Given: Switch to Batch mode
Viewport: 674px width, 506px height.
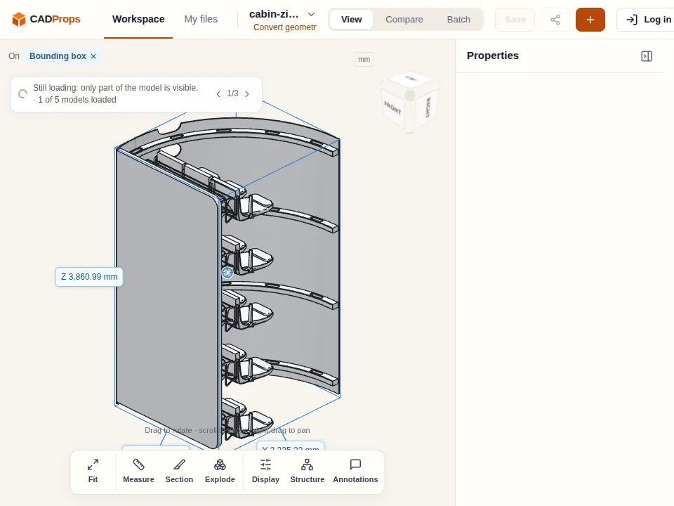Looking at the screenshot, I should (458, 20).
